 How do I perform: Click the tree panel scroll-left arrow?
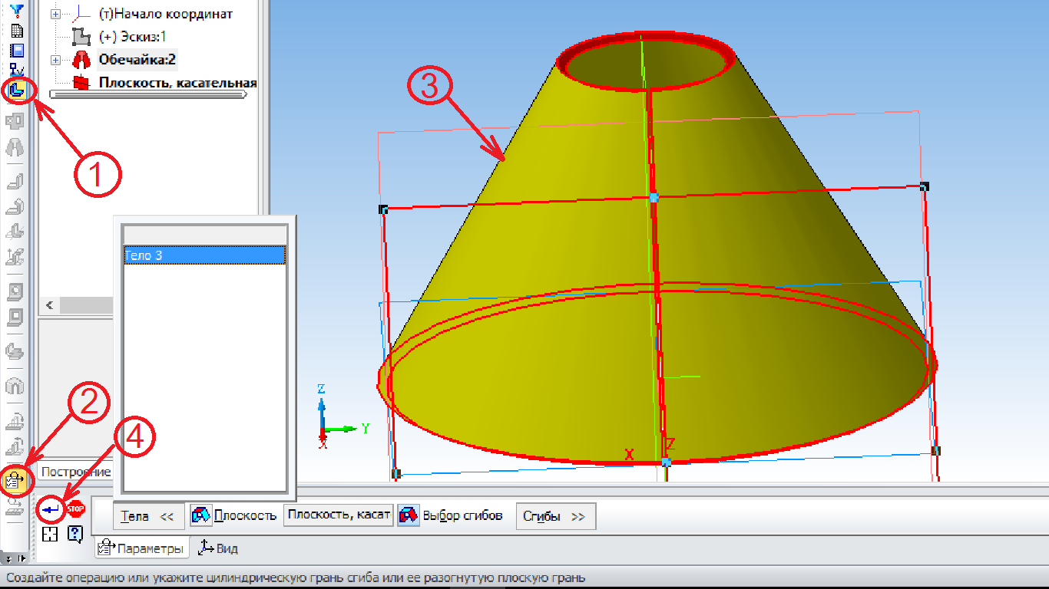point(49,305)
